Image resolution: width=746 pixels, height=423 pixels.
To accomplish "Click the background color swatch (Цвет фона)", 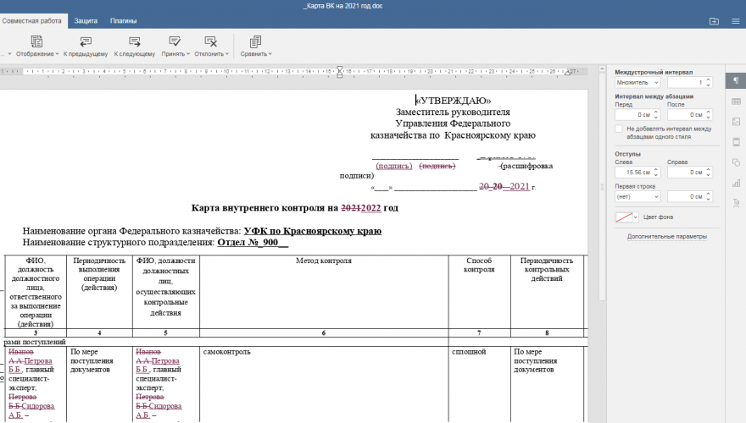I will pos(625,217).
